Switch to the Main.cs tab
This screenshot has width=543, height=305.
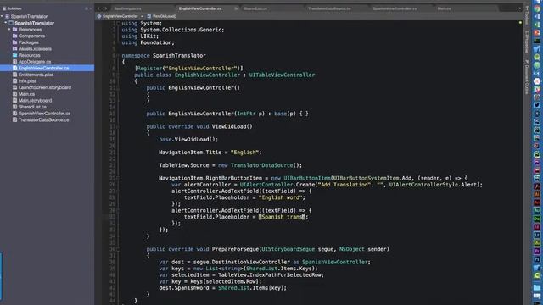(x=444, y=8)
